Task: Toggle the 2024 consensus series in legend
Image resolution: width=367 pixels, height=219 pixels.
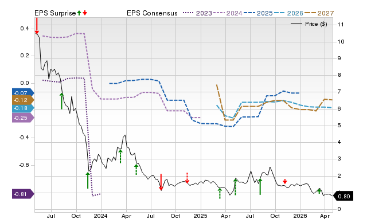Action: pyautogui.click(x=228, y=13)
